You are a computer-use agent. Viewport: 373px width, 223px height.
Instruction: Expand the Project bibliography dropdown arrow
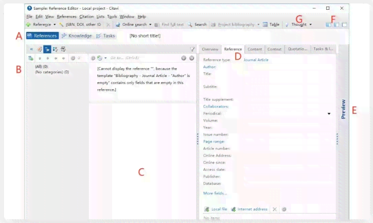pyautogui.click(x=259, y=24)
